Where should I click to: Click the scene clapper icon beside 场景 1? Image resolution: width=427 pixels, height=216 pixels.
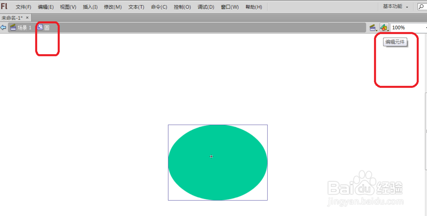(x=13, y=27)
